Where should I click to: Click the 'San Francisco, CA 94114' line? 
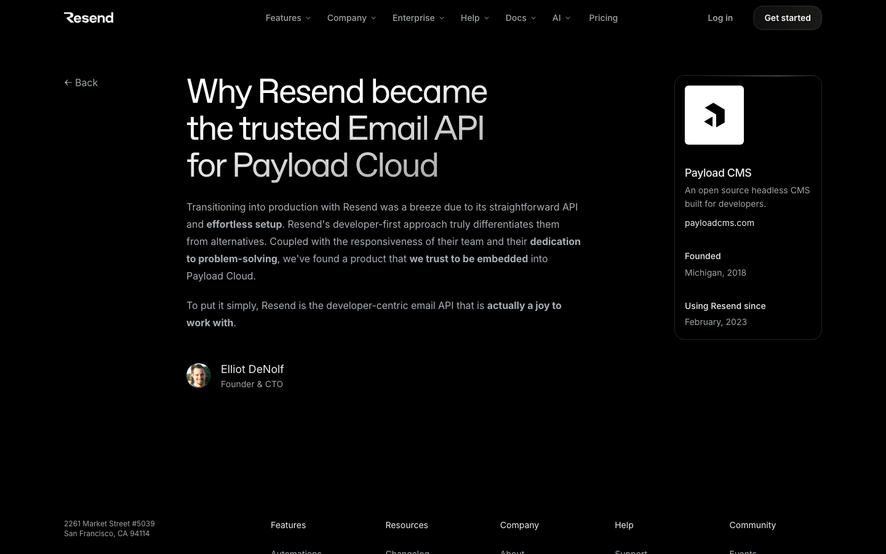pyautogui.click(x=107, y=534)
